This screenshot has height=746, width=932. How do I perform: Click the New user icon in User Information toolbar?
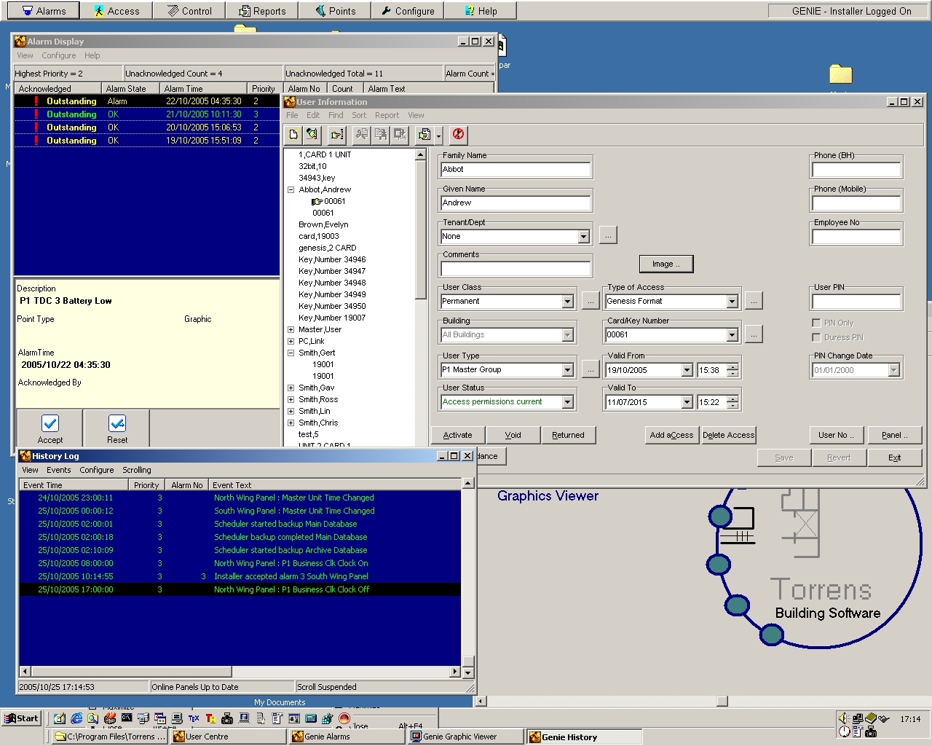[293, 135]
